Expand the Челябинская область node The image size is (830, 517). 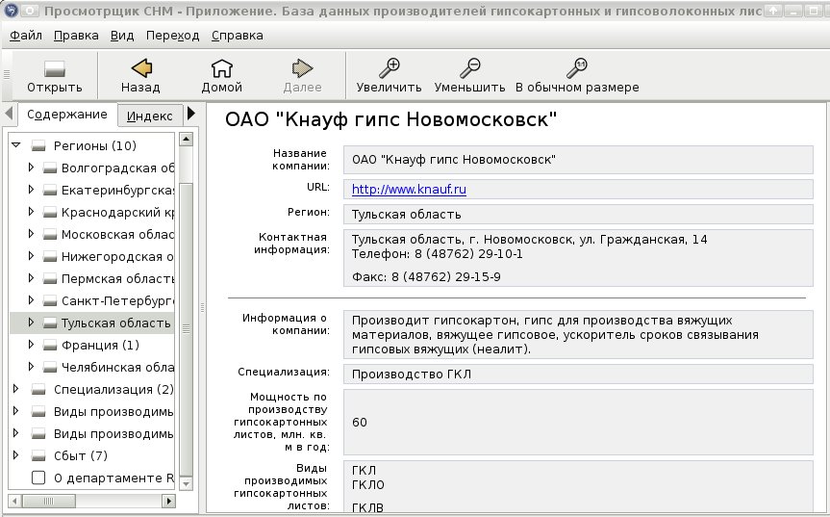coord(31,367)
